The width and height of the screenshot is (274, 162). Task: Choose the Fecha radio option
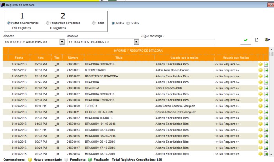pos(128,23)
